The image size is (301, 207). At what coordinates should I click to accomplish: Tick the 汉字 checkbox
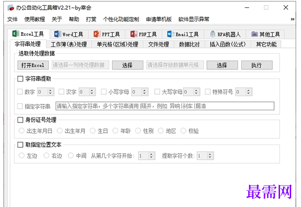(x=61, y=92)
